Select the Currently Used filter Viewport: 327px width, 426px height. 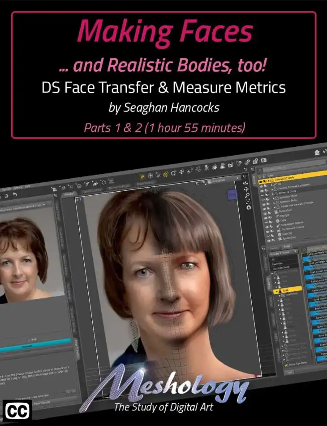[x=281, y=268]
